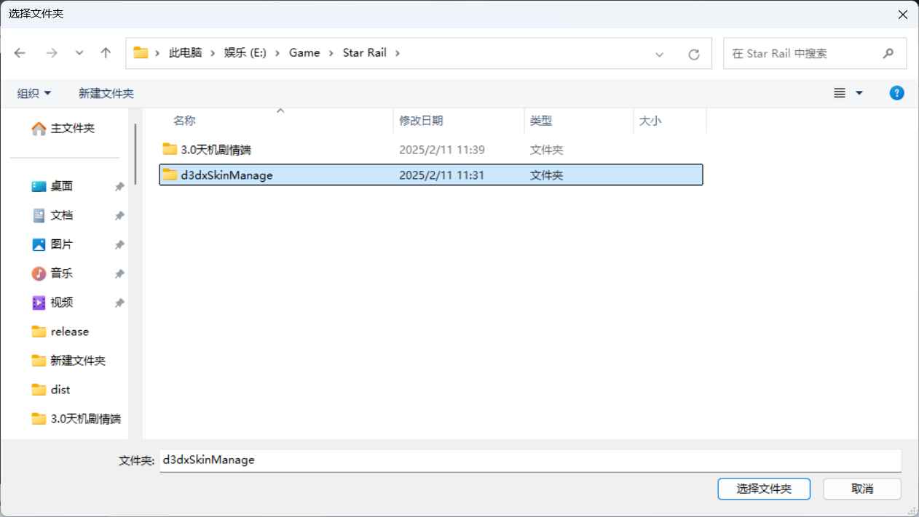
Task: Open the address bar dropdown chevron
Action: (x=659, y=54)
